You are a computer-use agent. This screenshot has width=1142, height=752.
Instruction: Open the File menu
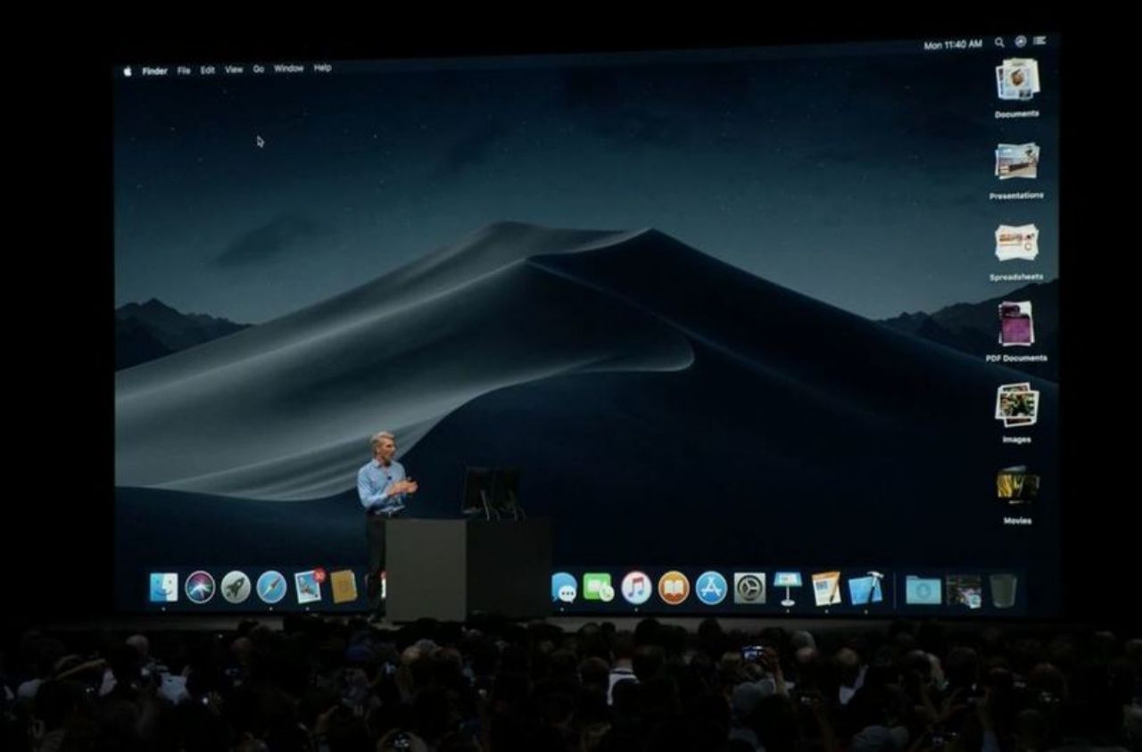[x=184, y=70]
